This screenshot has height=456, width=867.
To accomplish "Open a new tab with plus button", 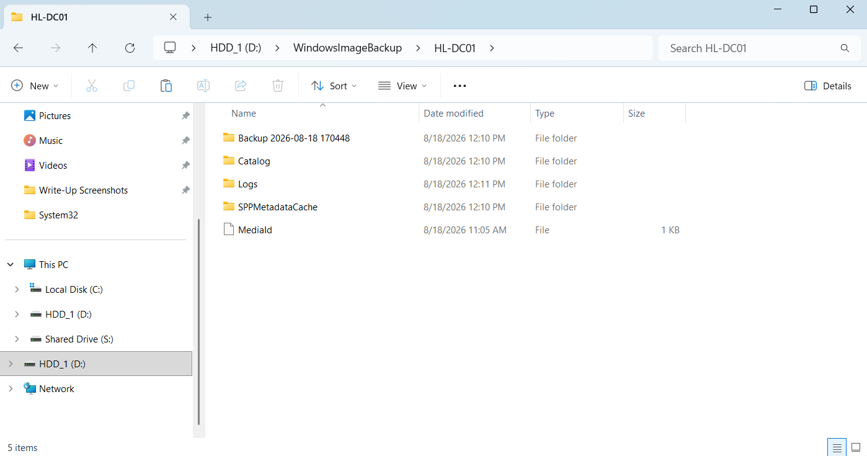I will [208, 17].
